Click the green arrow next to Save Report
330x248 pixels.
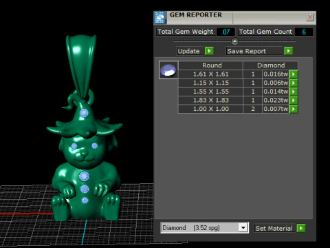[x=288, y=51]
